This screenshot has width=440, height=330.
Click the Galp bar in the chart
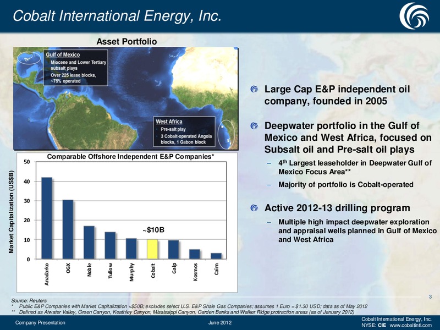(x=173, y=250)
